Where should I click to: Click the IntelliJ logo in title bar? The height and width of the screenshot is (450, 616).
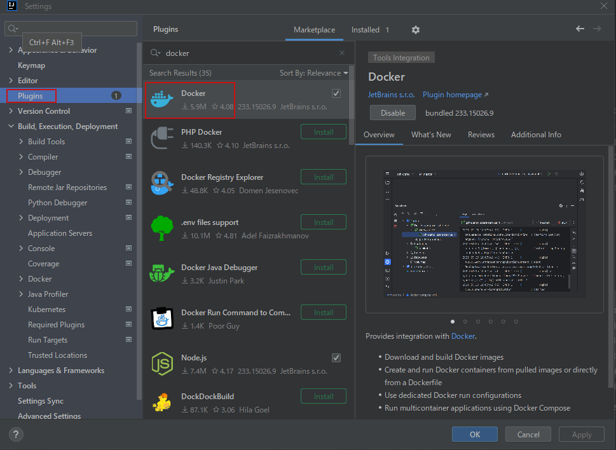pos(12,6)
